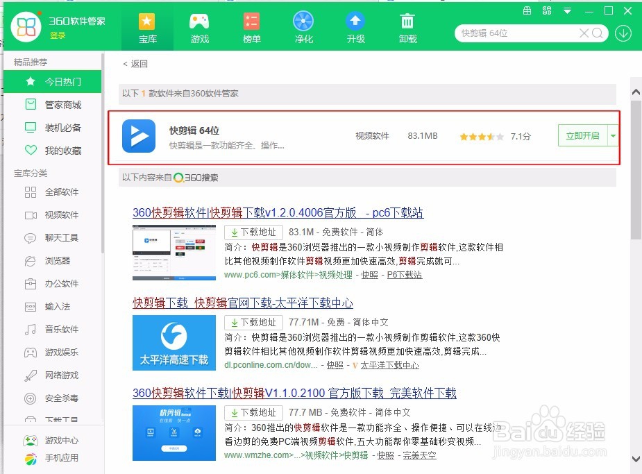This screenshot has width=642, height=474.
Task: Go to the 升级 upgrade tab
Action: point(355,28)
